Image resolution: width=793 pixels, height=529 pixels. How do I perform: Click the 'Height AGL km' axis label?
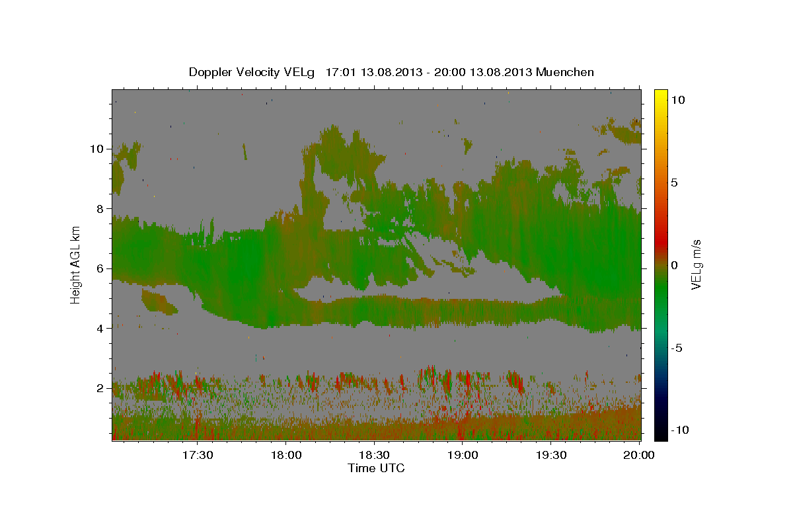[x=76, y=264]
